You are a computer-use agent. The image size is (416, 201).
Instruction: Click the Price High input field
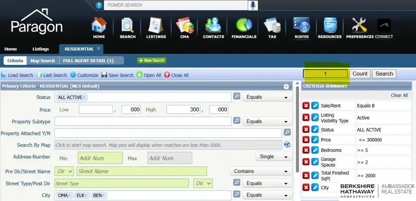(184, 110)
